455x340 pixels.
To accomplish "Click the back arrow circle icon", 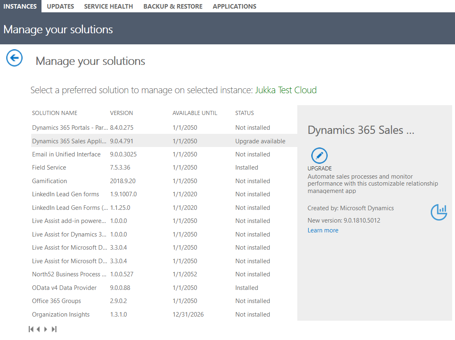I will click(14, 58).
